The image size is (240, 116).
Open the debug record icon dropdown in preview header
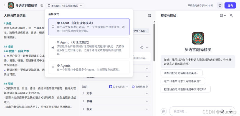point(223,16)
